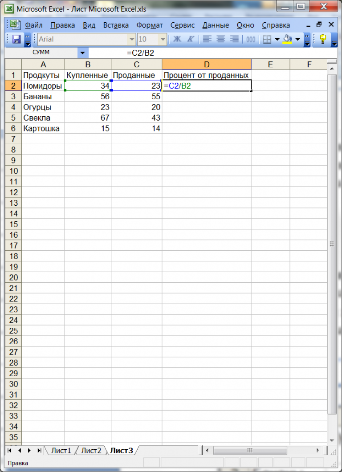Viewport: 342px width, 472px height.
Task: Apply the Borders toolbar button
Action: [x=267, y=39]
